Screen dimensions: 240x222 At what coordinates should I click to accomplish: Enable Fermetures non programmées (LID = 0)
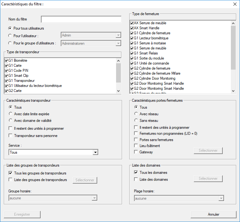tap(136, 134)
